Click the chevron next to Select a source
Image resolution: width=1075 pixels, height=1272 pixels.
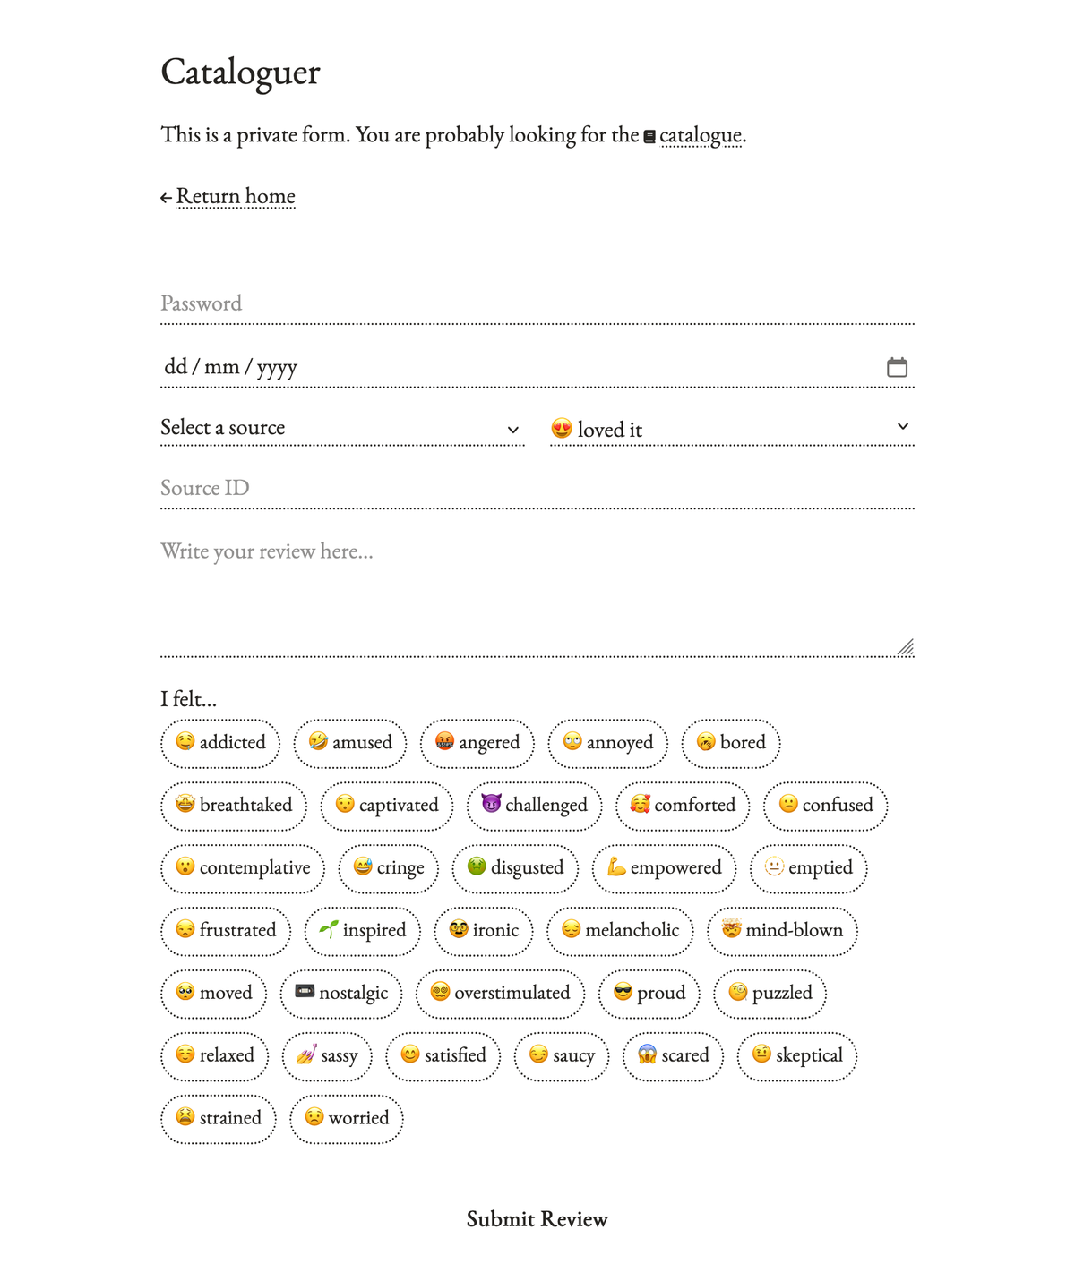[512, 430]
